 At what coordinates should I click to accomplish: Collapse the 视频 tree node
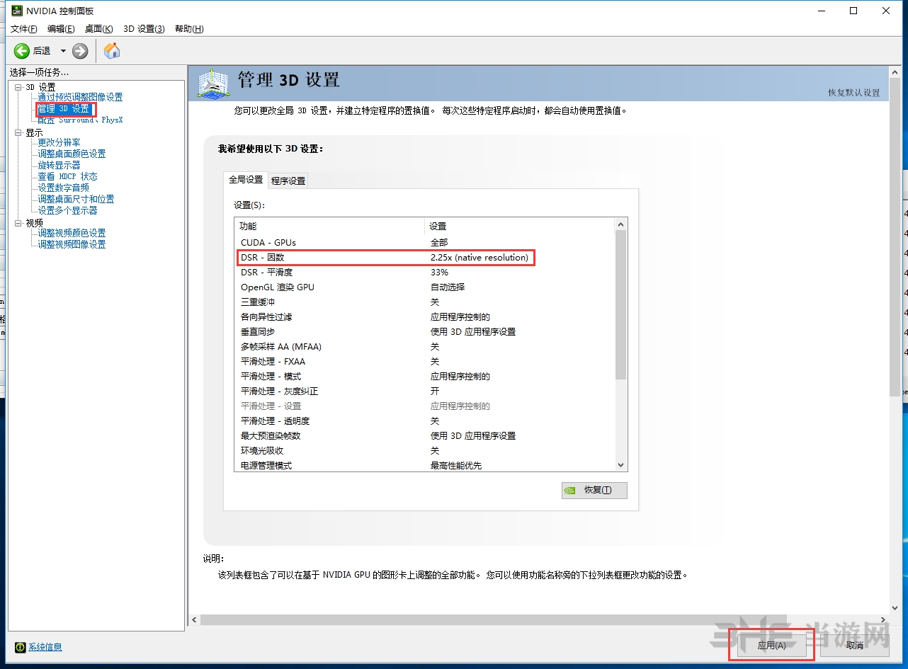(x=18, y=223)
